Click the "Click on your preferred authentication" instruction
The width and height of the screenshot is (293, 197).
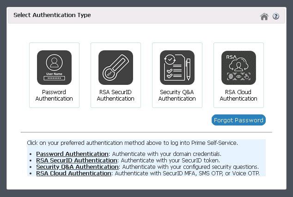click(x=132, y=143)
